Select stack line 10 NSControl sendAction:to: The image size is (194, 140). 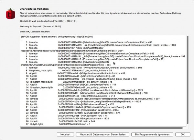pos(70,76)
